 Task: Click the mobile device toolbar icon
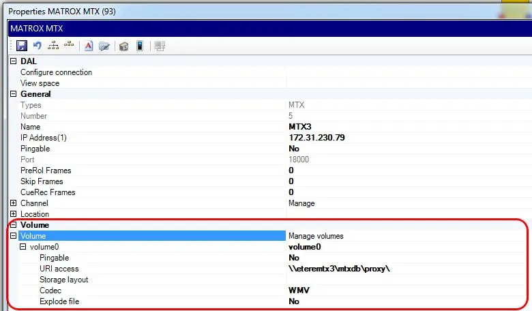140,46
